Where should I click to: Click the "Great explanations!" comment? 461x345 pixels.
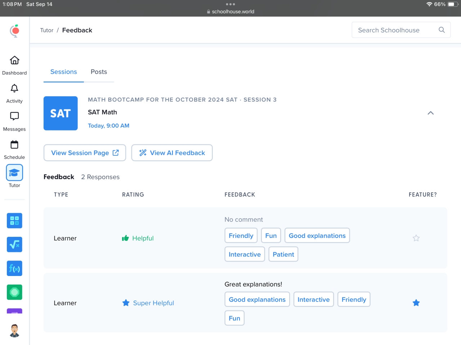[254, 284]
